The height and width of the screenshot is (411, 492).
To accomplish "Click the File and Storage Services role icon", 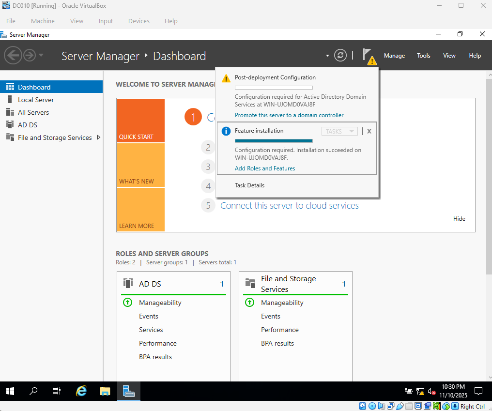I will [250, 284].
